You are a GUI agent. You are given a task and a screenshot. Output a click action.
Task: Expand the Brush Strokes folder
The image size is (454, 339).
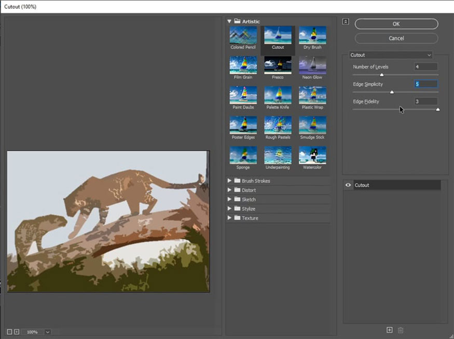click(229, 181)
